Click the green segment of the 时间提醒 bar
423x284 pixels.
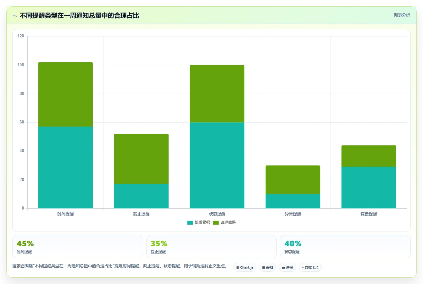[x=65, y=95]
